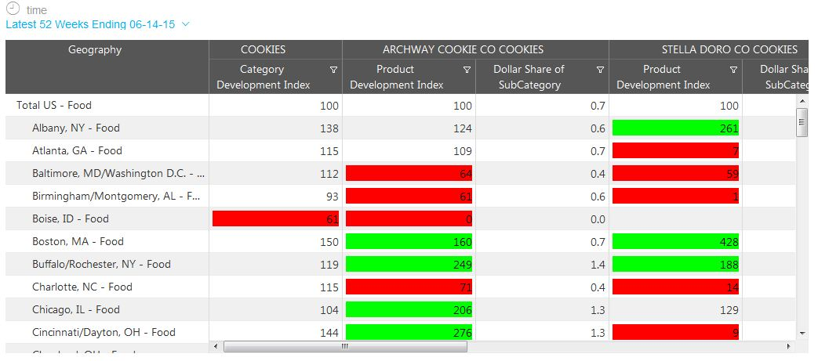Select the Boston, MA - Food row
Viewport: 818px width, 361px height.
click(x=78, y=241)
